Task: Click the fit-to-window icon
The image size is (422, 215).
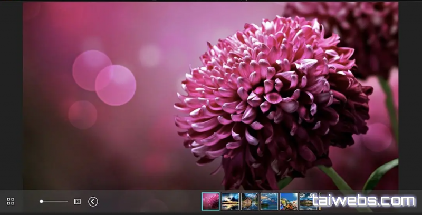Action: click(77, 201)
